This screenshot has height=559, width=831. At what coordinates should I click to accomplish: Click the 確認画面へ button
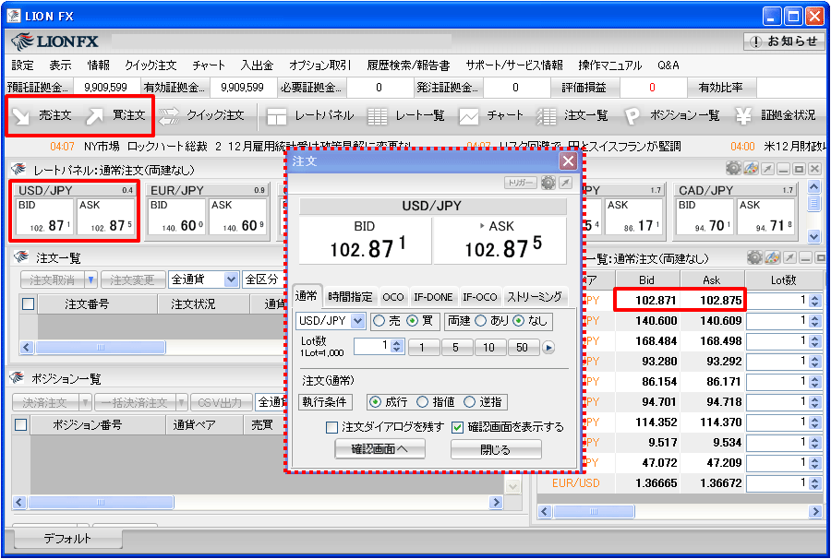(380, 449)
